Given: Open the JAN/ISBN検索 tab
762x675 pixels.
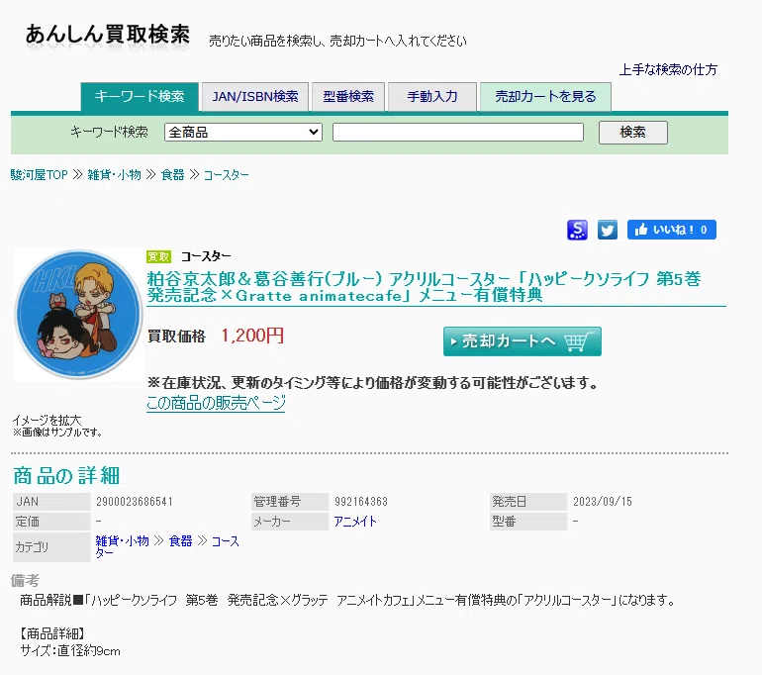Looking at the screenshot, I should (x=255, y=97).
